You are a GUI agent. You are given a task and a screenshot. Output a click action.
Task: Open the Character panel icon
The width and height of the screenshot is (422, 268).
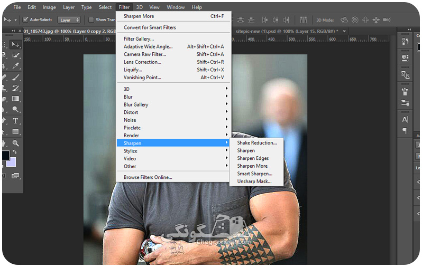pos(405,120)
